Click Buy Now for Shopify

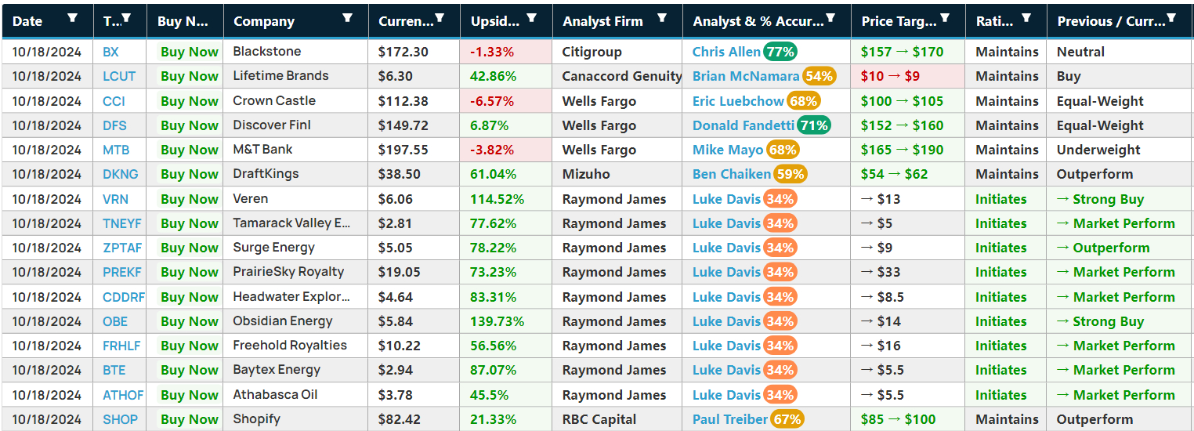pos(189,419)
